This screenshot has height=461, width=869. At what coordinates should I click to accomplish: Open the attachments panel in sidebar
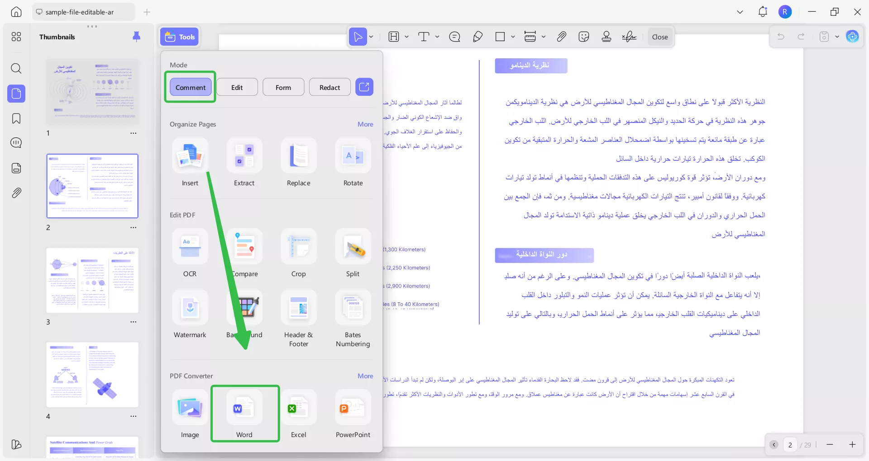[x=16, y=193]
